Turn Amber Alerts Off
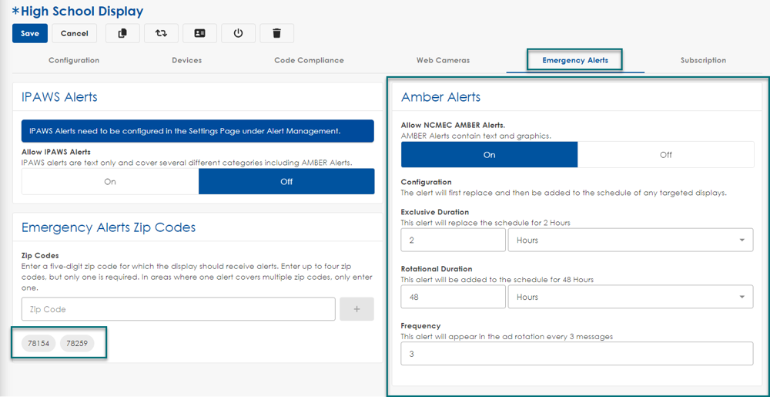The width and height of the screenshot is (770, 397). [x=665, y=155]
